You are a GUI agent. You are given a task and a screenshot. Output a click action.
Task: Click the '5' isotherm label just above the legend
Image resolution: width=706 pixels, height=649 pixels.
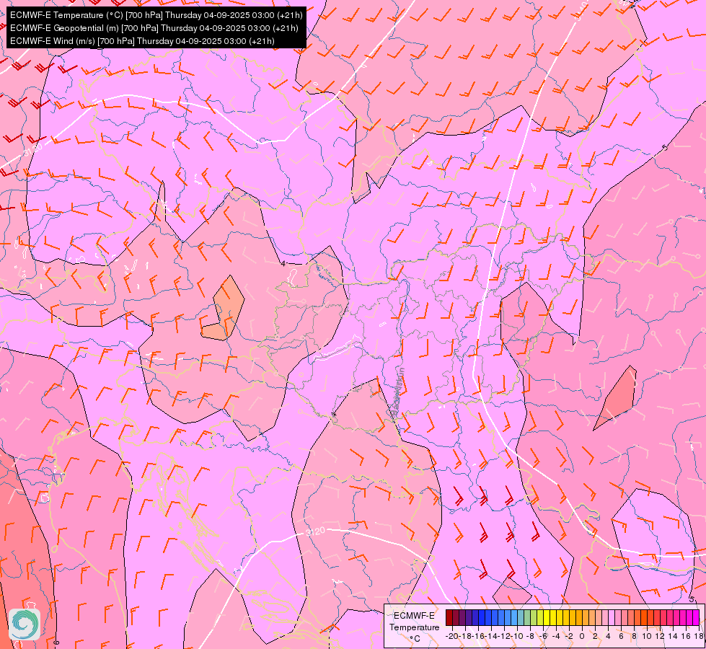[692, 599]
